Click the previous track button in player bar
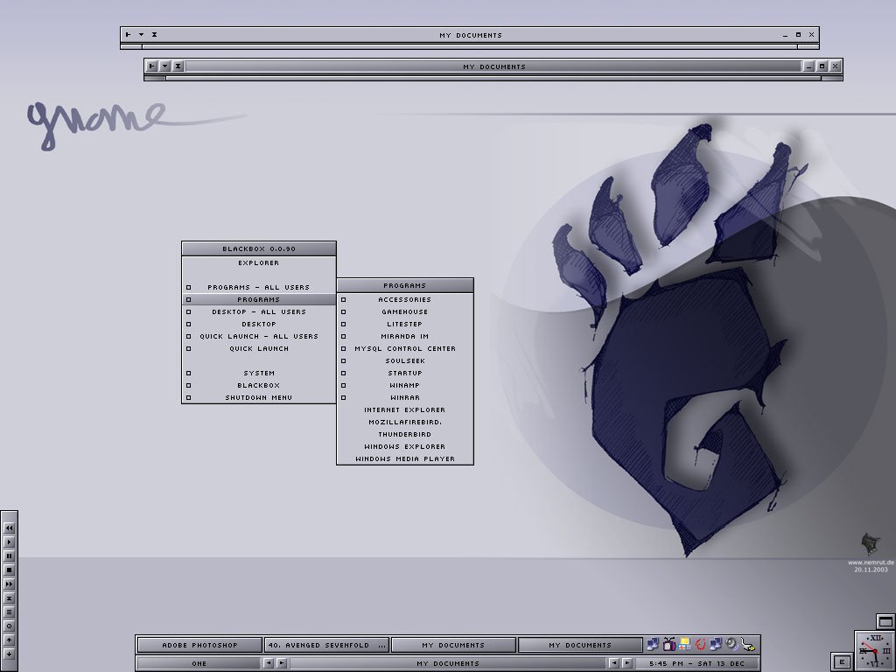This screenshot has height=672, width=896. [x=9, y=528]
